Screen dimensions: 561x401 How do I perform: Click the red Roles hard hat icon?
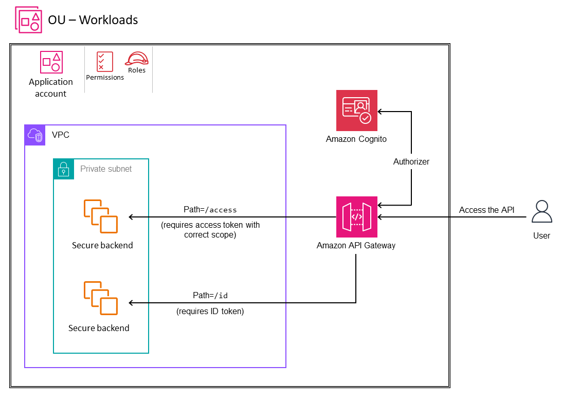[x=137, y=58]
